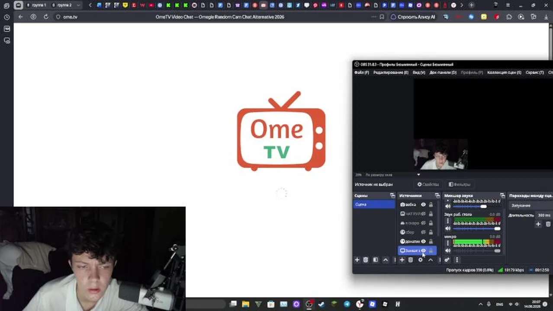This screenshot has width=553, height=311.
Task: Open Файл menu in OBS
Action: 361,73
